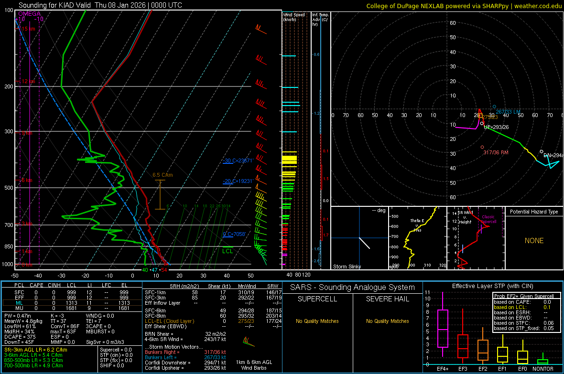The height and width of the screenshot is (374, 564).
Task: Click the Potential Hazard Type header
Action: point(534,212)
